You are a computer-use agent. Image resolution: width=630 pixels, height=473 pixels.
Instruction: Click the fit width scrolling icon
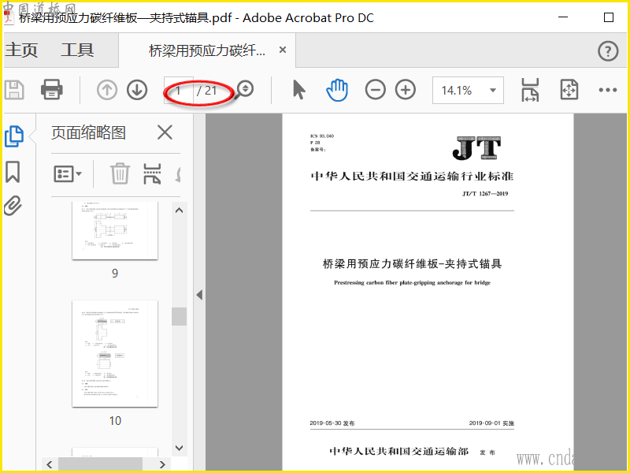(x=530, y=90)
